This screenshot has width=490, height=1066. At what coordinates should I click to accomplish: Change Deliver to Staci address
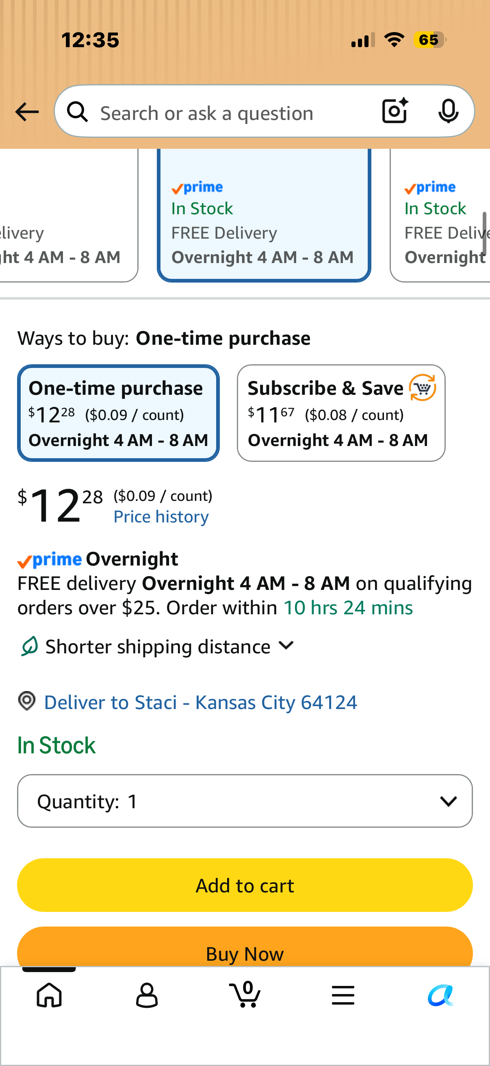(201, 702)
